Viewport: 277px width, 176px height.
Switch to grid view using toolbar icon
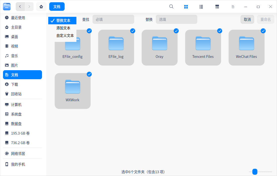tap(186, 7)
